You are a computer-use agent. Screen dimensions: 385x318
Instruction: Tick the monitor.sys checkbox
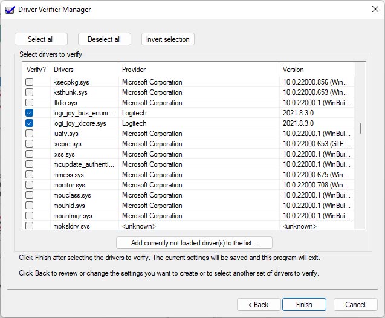(x=29, y=184)
